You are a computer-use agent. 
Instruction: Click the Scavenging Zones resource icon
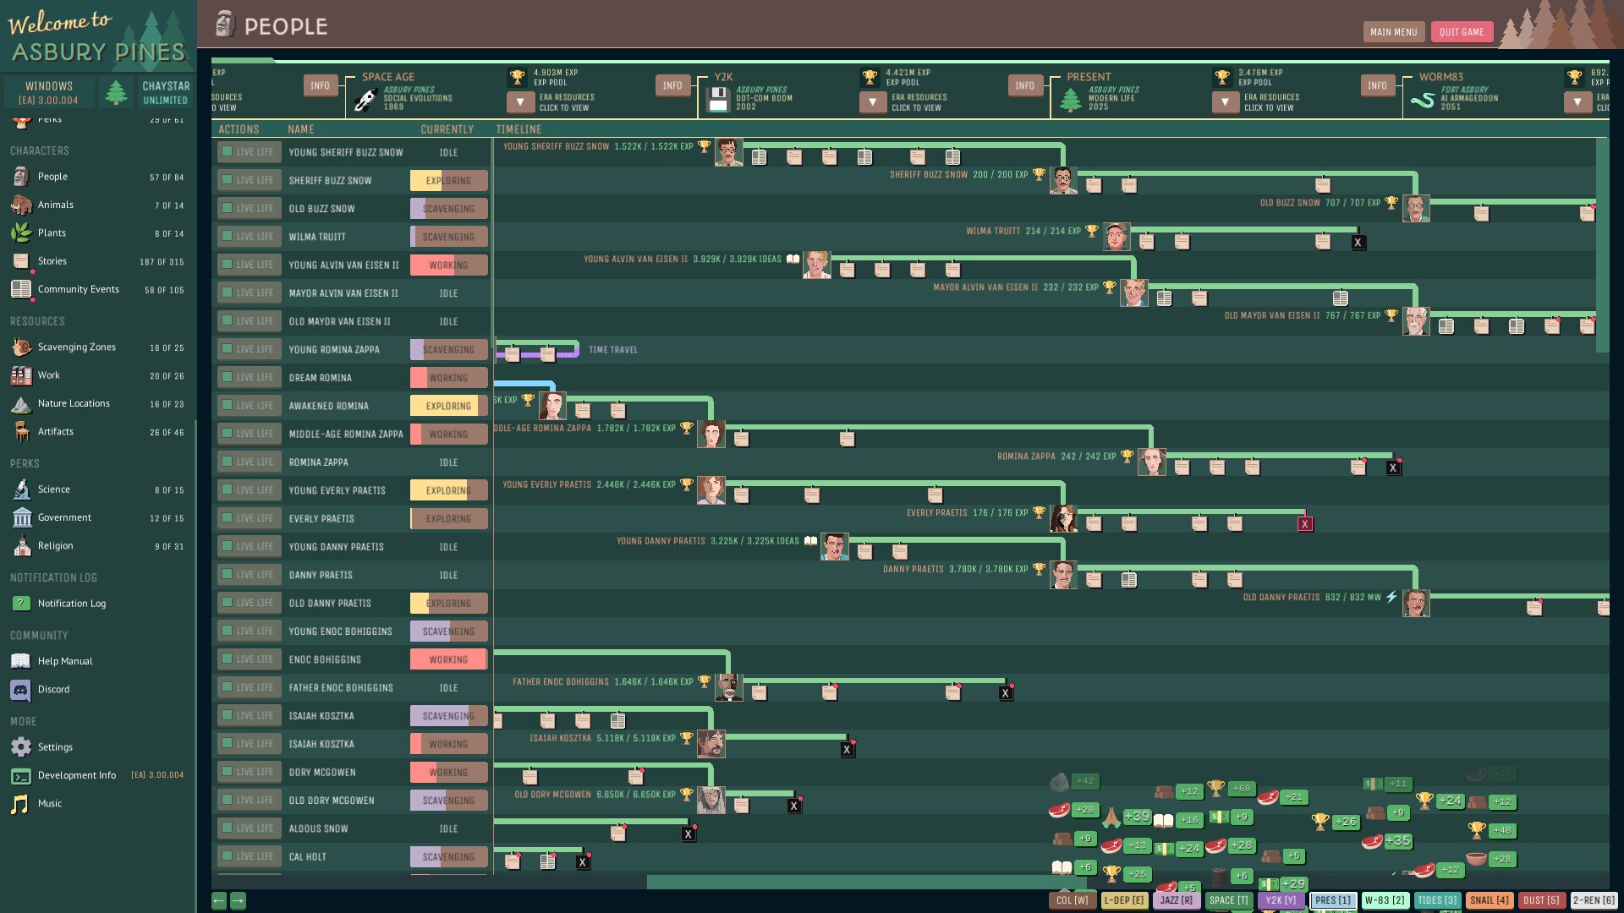click(19, 347)
